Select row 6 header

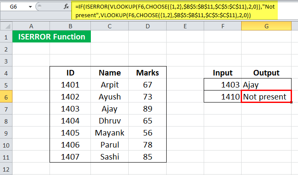6,97
